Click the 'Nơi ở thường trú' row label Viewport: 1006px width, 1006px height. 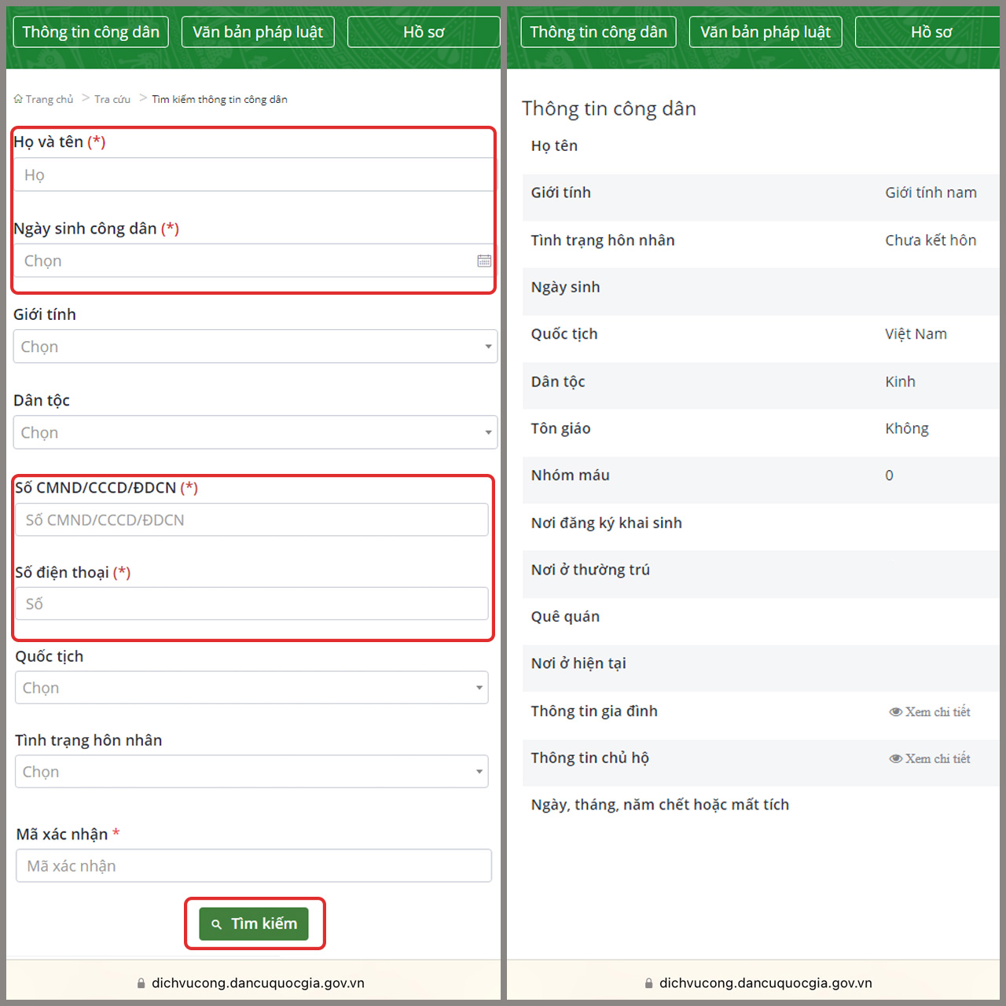pos(590,570)
